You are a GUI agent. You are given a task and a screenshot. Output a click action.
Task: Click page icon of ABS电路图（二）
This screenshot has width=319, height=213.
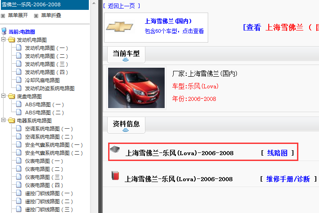tap(19, 112)
